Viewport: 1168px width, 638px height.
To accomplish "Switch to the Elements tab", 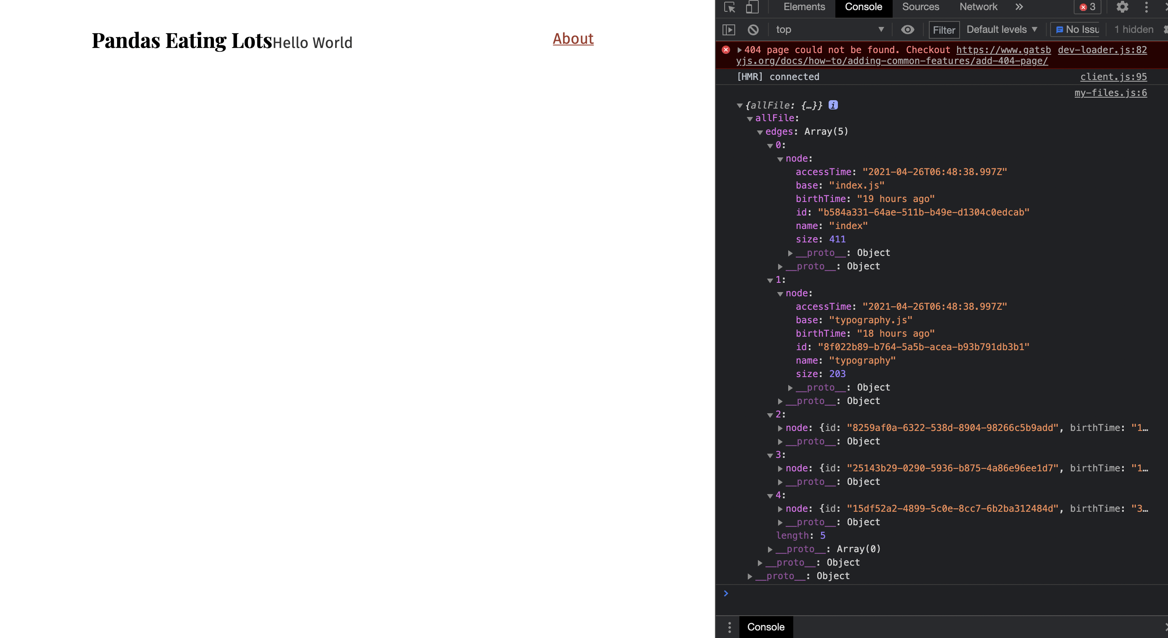I will [804, 7].
